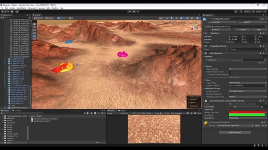Open the Window menu
Image resolution: width=268 pixels, height=150 pixels.
54,8
